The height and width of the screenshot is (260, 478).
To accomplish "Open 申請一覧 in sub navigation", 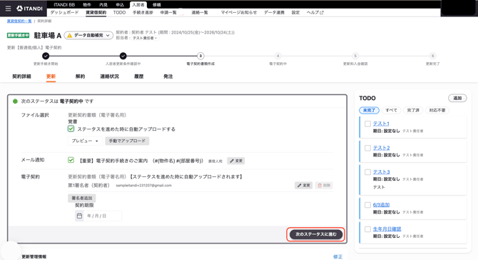I will (x=168, y=13).
